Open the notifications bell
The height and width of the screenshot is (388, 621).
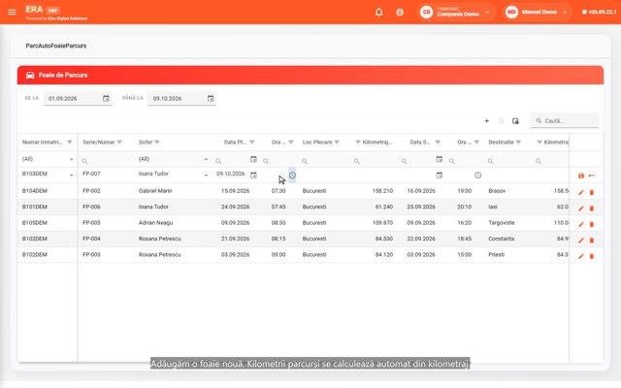pyautogui.click(x=379, y=12)
